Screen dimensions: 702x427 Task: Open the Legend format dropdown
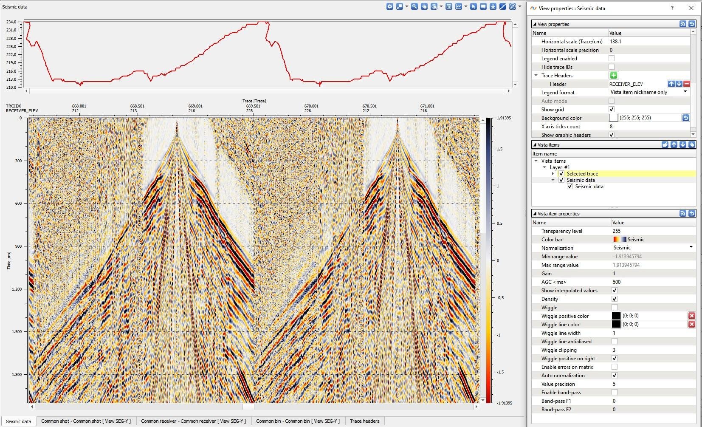point(685,92)
